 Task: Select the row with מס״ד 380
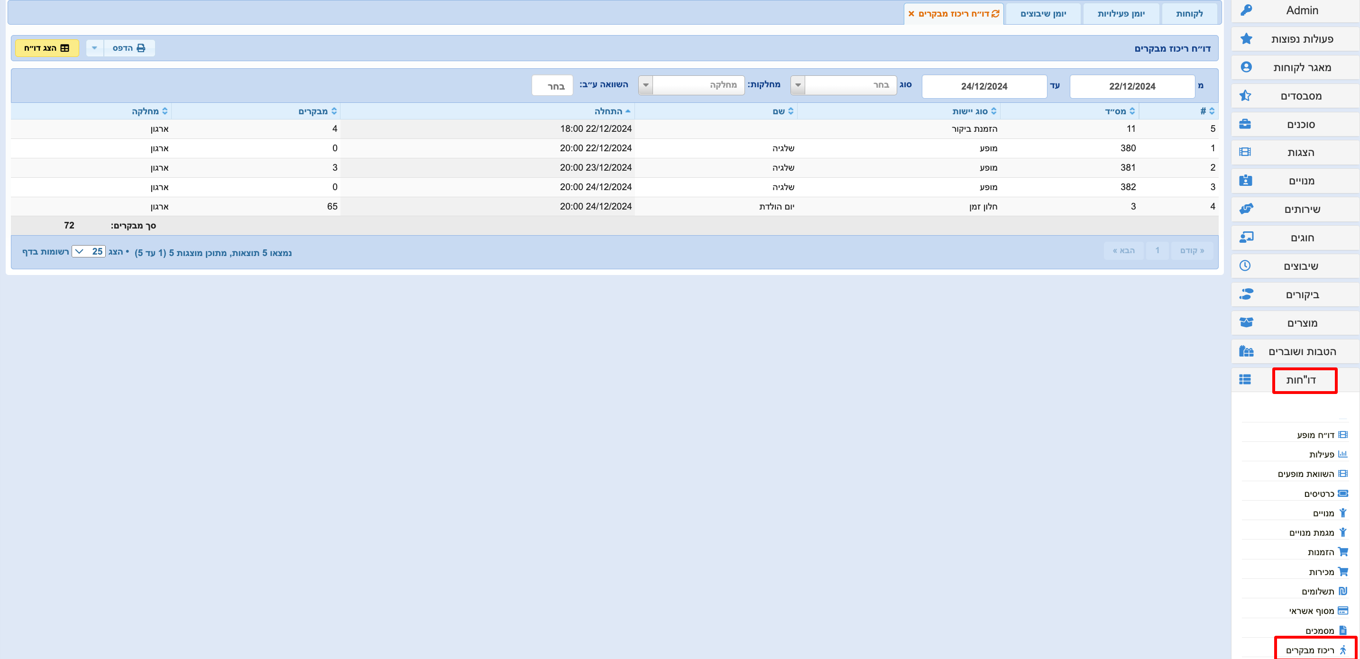(615, 148)
